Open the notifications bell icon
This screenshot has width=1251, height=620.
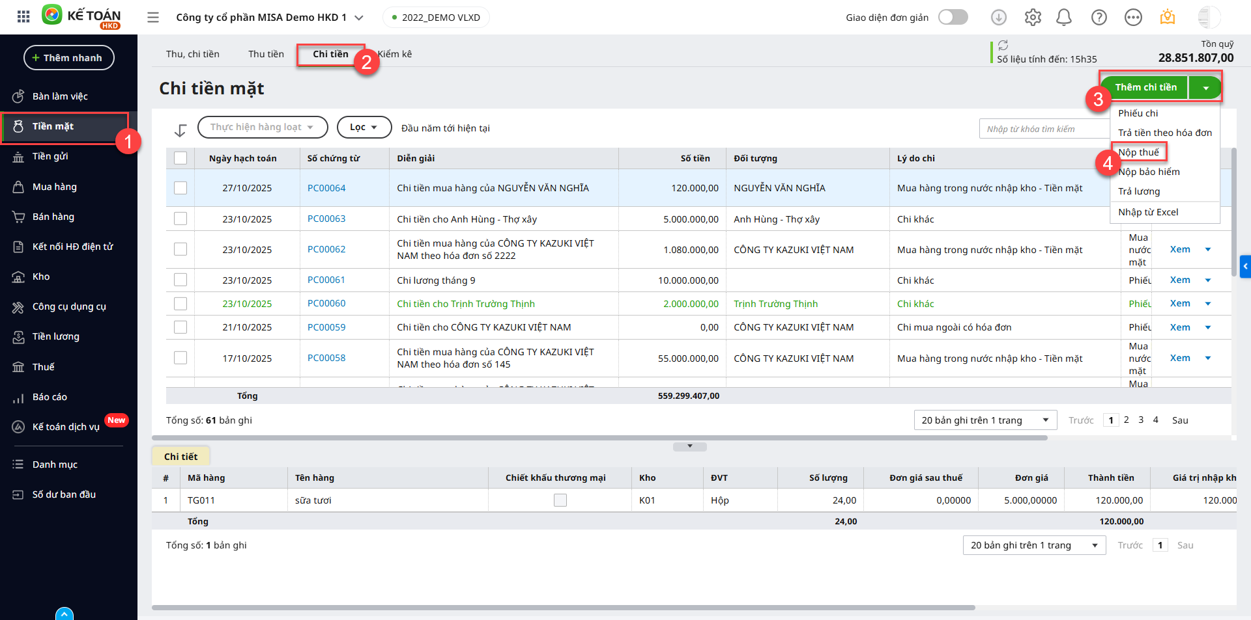(x=1064, y=18)
